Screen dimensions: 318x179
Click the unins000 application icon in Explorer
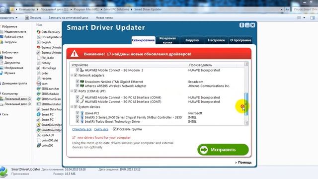click(x=39, y=146)
